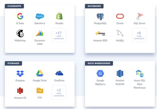
Task: Click the 'Shopify' text label
Action: 59,23
